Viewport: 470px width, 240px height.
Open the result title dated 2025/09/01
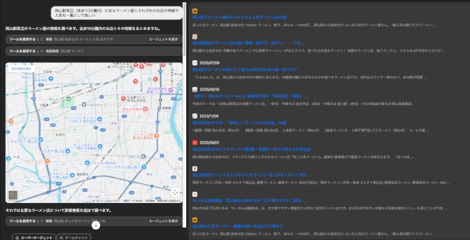click(251, 149)
